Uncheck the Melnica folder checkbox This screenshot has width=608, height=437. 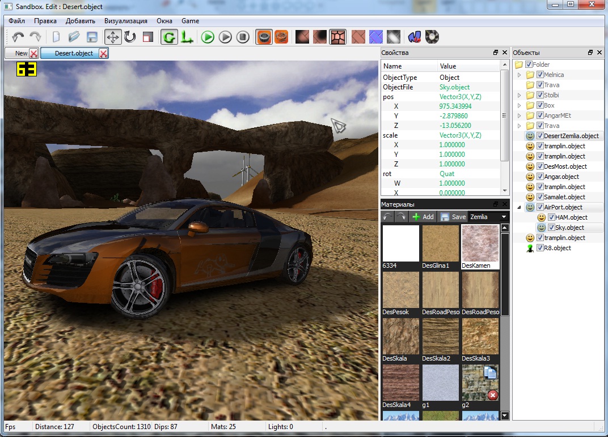coord(540,75)
